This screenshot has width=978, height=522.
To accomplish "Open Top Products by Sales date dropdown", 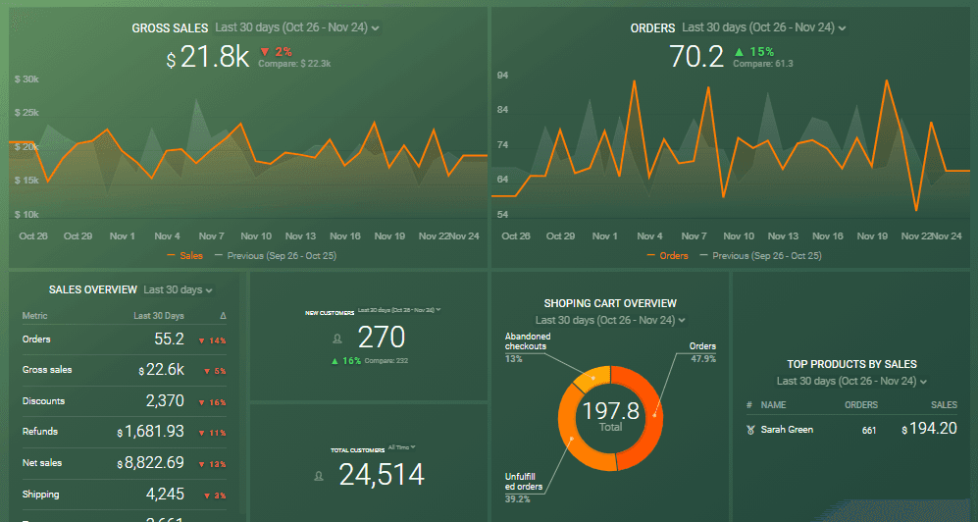I will point(851,381).
